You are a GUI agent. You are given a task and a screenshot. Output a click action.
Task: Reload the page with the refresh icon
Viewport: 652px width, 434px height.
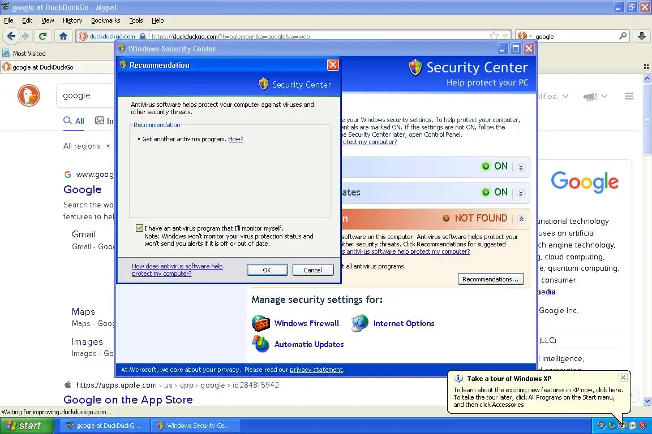42,36
